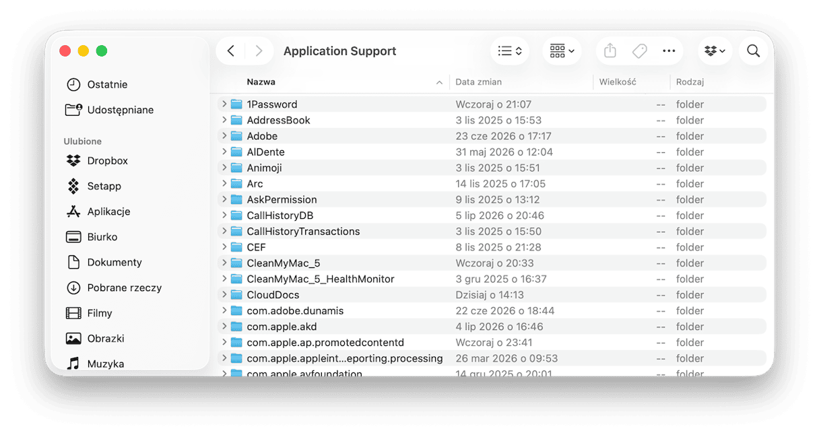The height and width of the screenshot is (435, 819).
Task: Select Dropbox in the sidebar favorites
Action: [x=97, y=161]
